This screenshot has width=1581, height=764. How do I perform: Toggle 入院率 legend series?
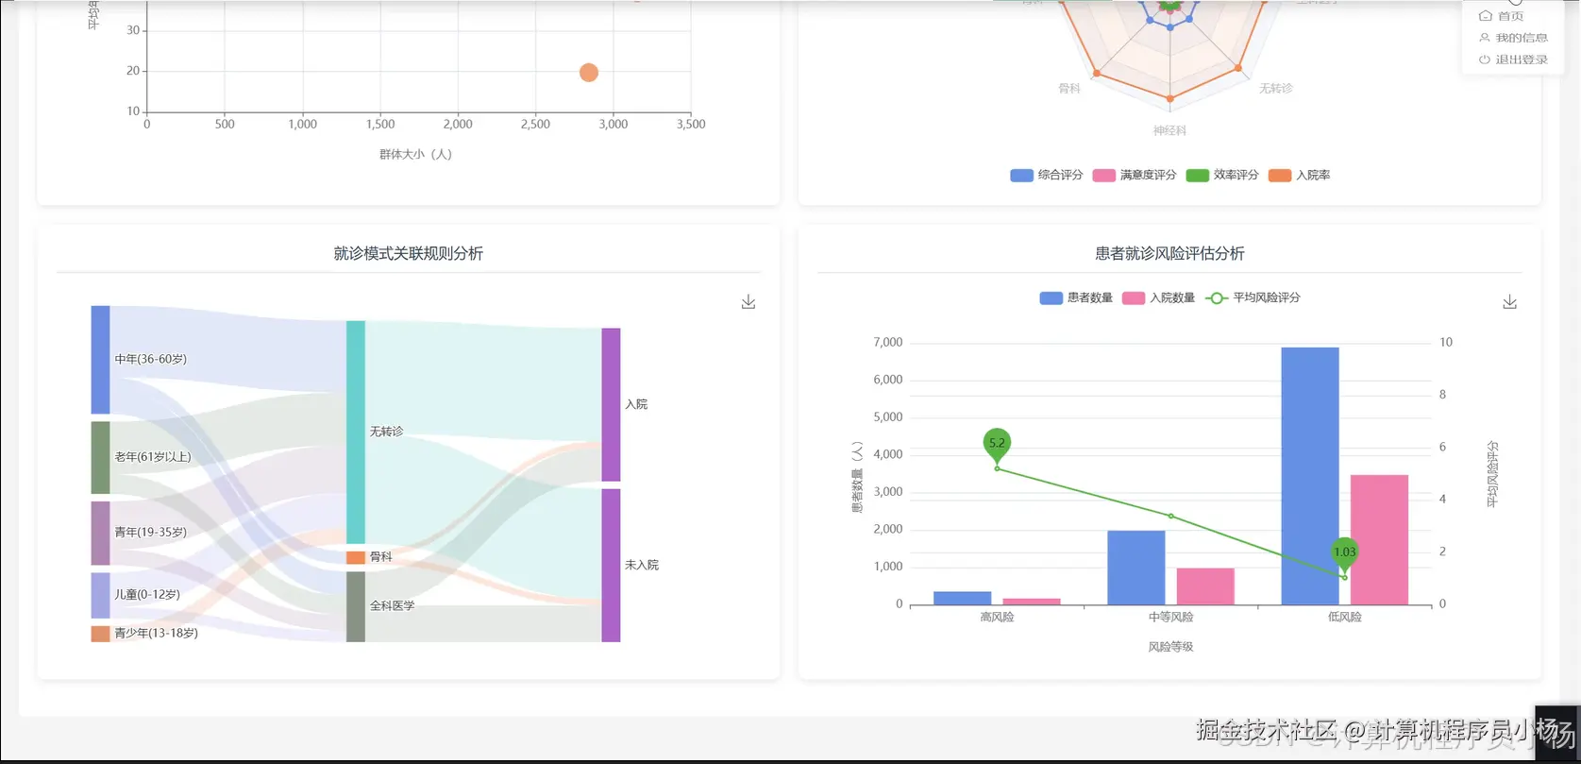tap(1299, 176)
